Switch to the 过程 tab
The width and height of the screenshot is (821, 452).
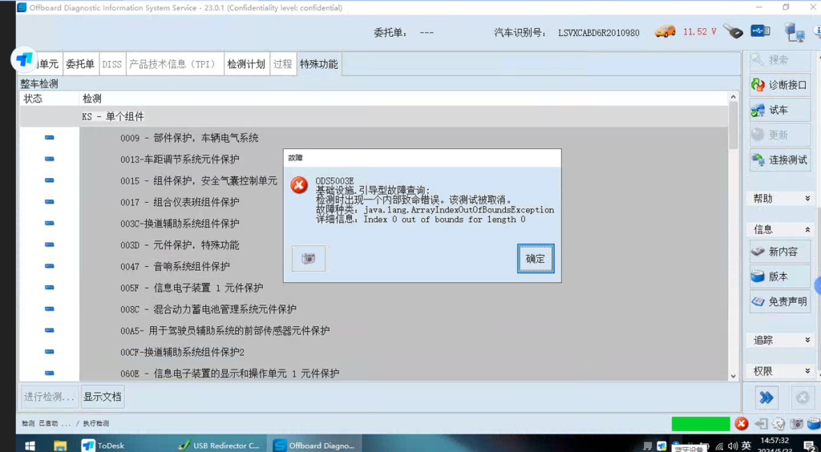click(283, 64)
